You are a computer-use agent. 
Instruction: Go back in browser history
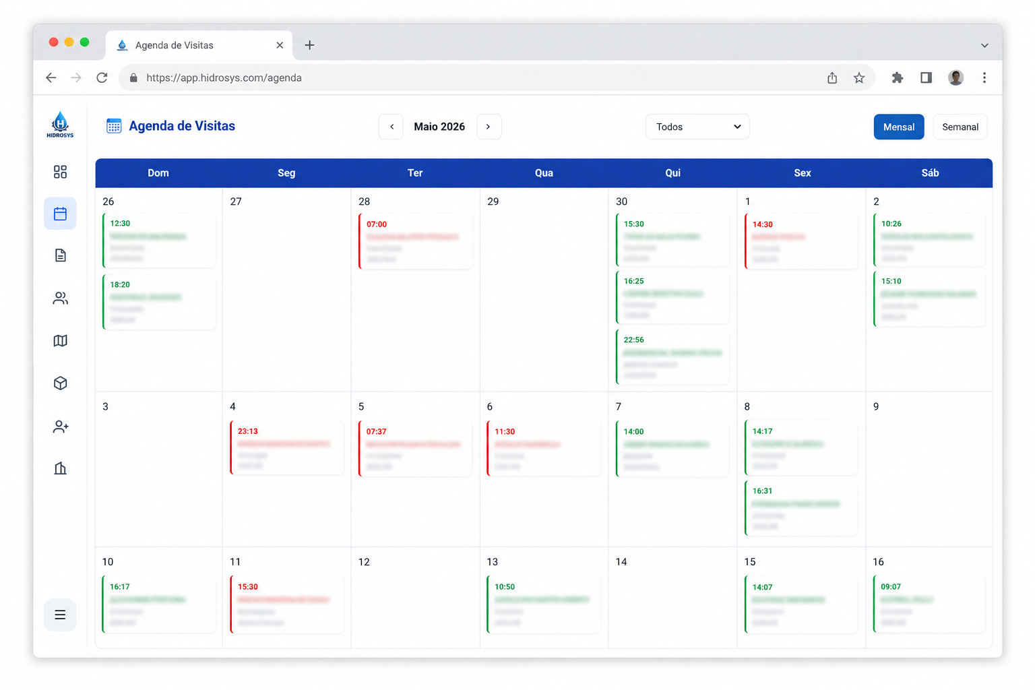pyautogui.click(x=51, y=77)
